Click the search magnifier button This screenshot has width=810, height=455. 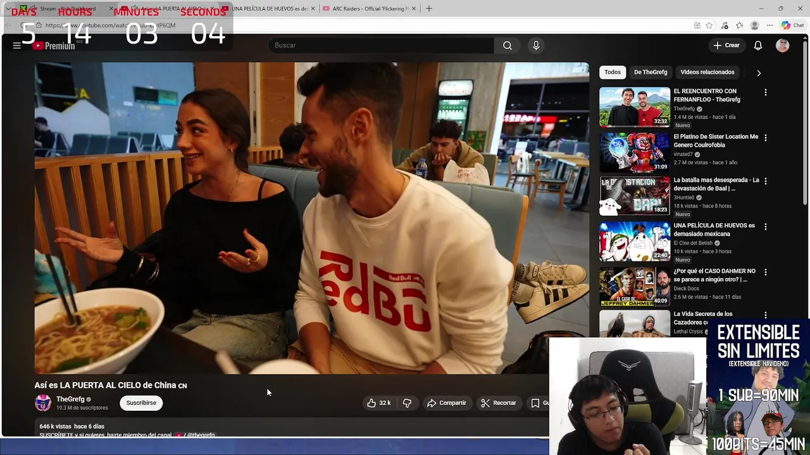pyautogui.click(x=508, y=45)
